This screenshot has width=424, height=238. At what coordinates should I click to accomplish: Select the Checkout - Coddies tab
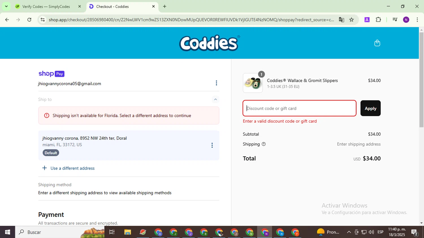[x=122, y=6]
